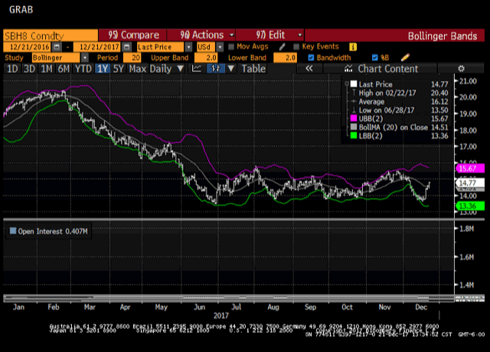Viewport: 490px width, 352px height.
Task: Click Open Interest legend square
Action: point(13,231)
